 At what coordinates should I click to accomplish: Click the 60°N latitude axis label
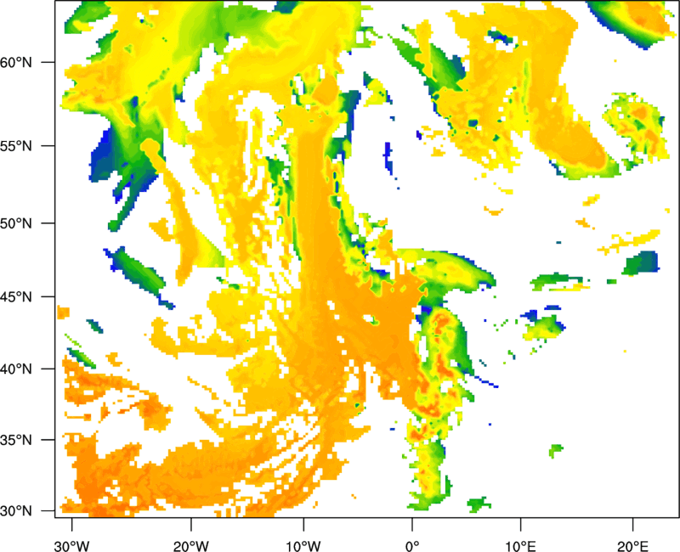16,63
